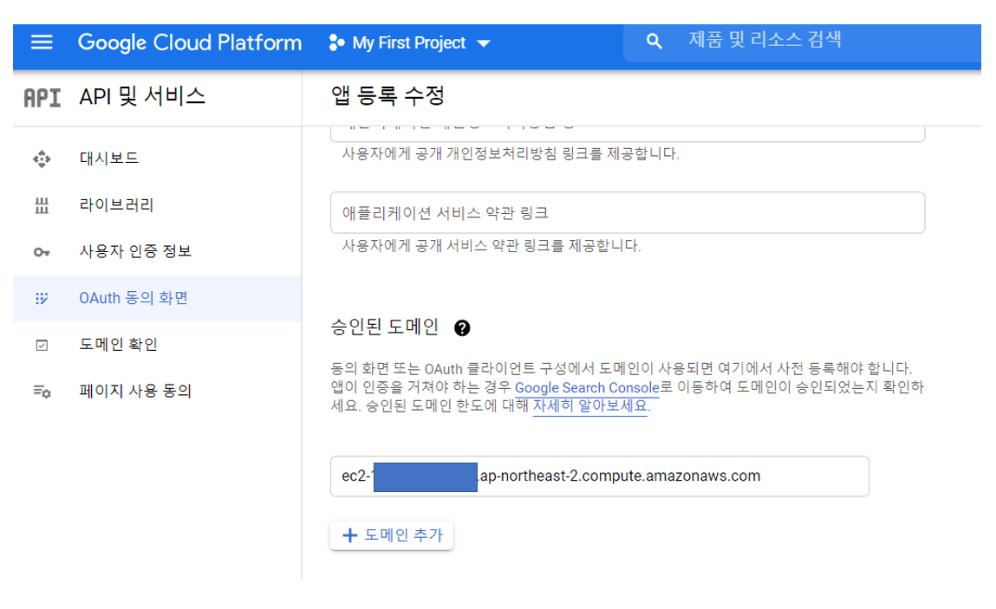Open 도메인 확인 in sidebar
This screenshot has width=996, height=609.
tap(118, 344)
